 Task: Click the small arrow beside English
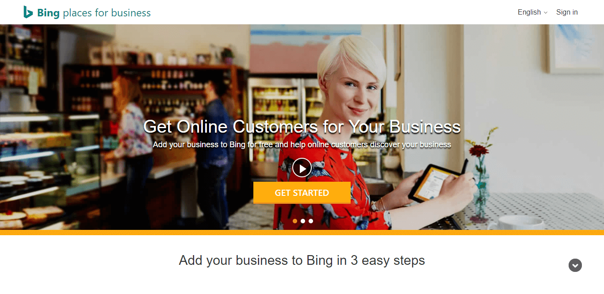[546, 13]
